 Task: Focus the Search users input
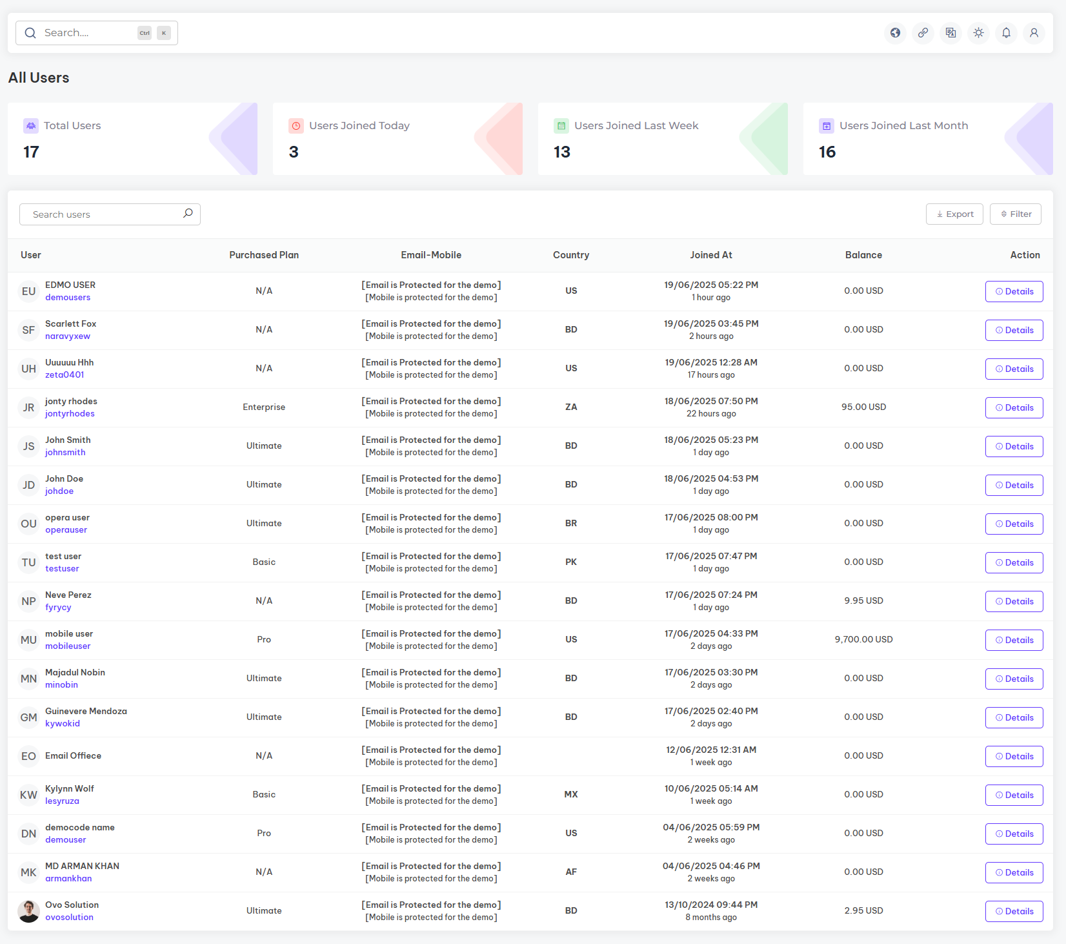click(103, 214)
